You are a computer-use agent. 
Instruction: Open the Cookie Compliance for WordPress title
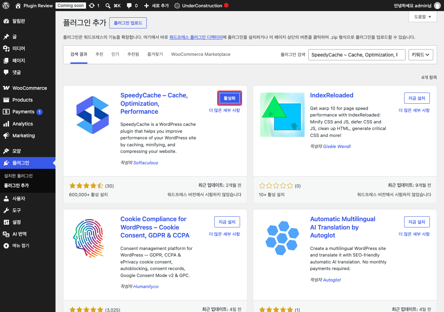coord(155,227)
